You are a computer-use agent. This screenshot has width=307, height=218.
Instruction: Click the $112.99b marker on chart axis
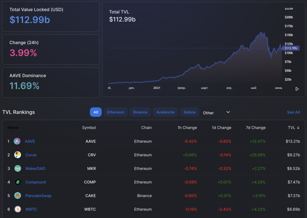pyautogui.click(x=291, y=48)
